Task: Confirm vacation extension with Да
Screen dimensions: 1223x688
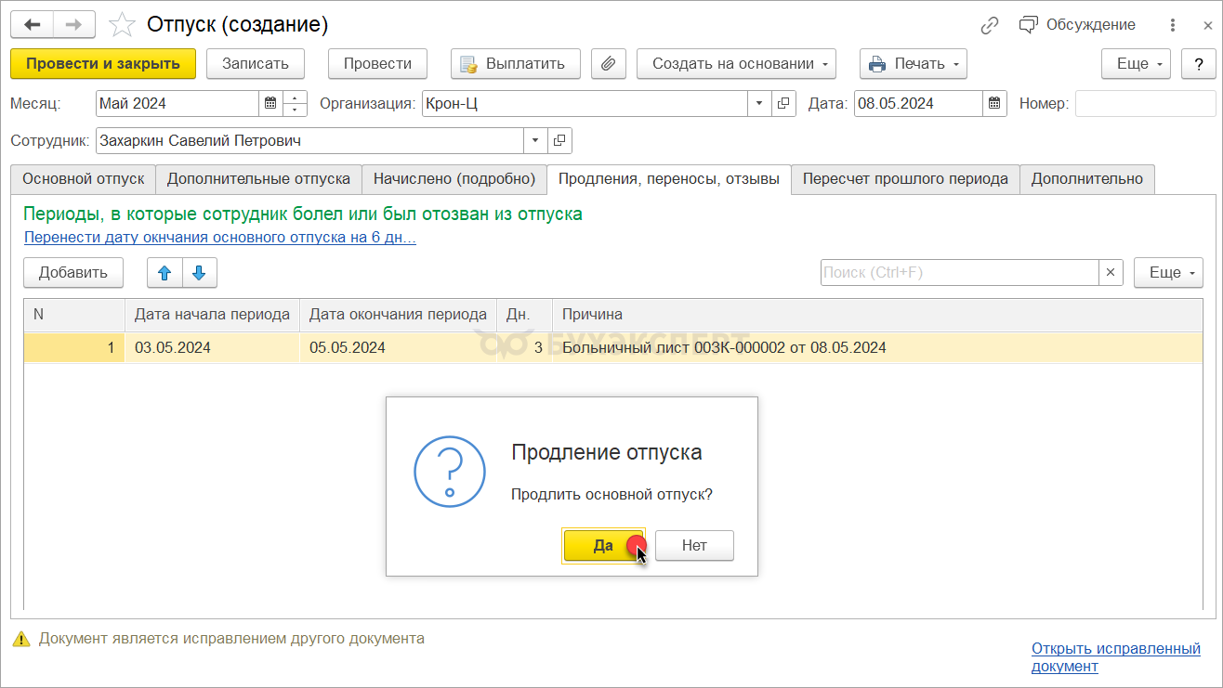Action: click(603, 546)
